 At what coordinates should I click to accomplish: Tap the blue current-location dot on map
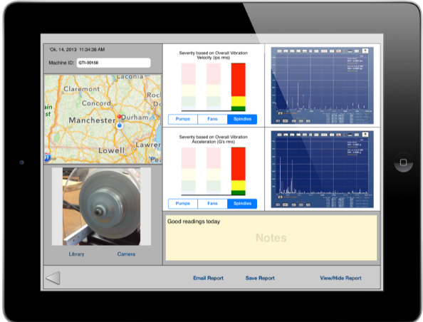[120, 125]
